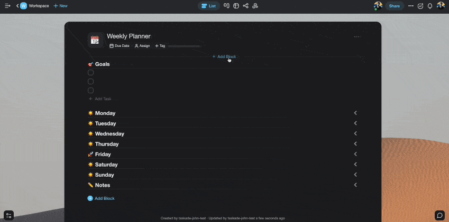The width and height of the screenshot is (449, 222).
Task: Click the Weekly Planner calendar icon
Action: click(95, 40)
